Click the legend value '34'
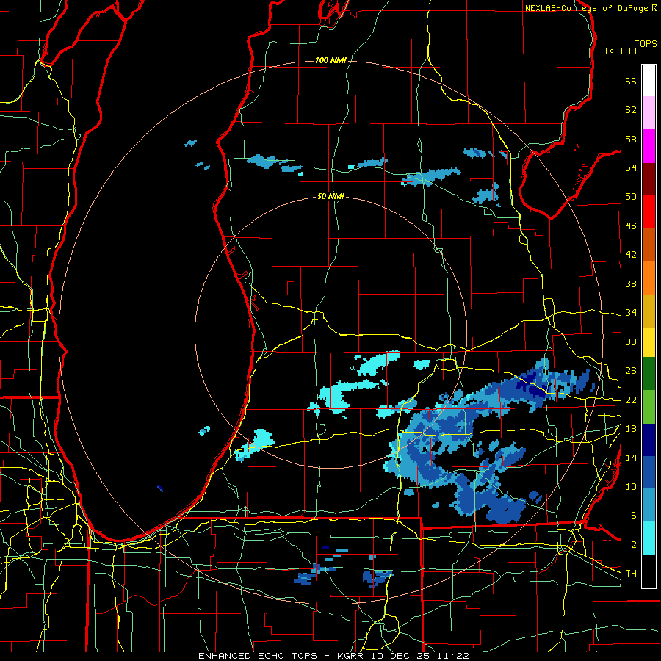Screen dimensions: 661x661 coord(631,313)
